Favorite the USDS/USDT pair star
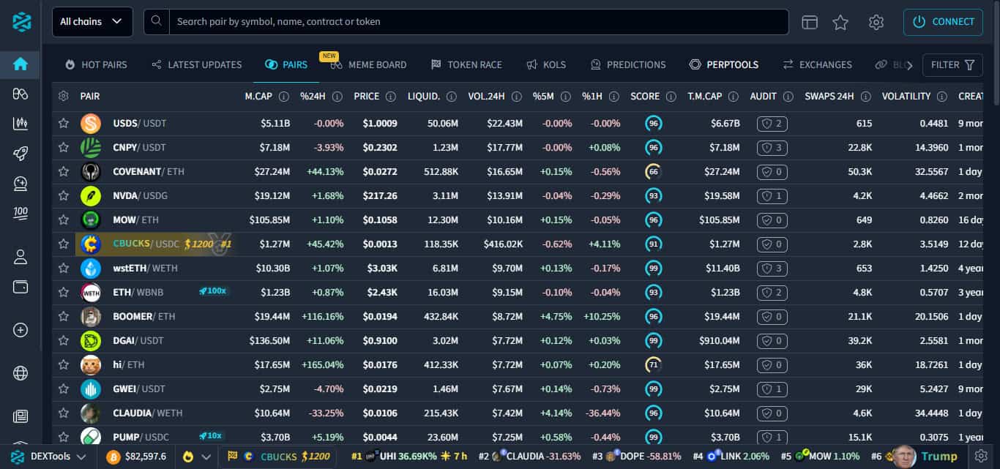Viewport: 1000px width, 469px height. pos(64,124)
